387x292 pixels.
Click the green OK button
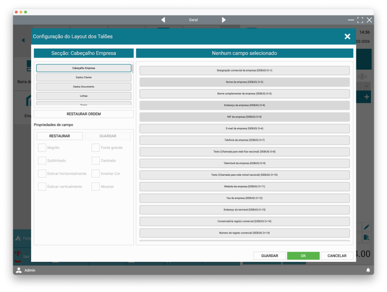pyautogui.click(x=303, y=255)
